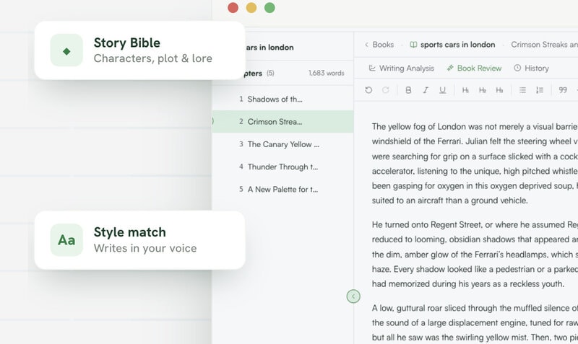Open the History tab
The width and height of the screenshot is (578, 344).
pos(531,68)
